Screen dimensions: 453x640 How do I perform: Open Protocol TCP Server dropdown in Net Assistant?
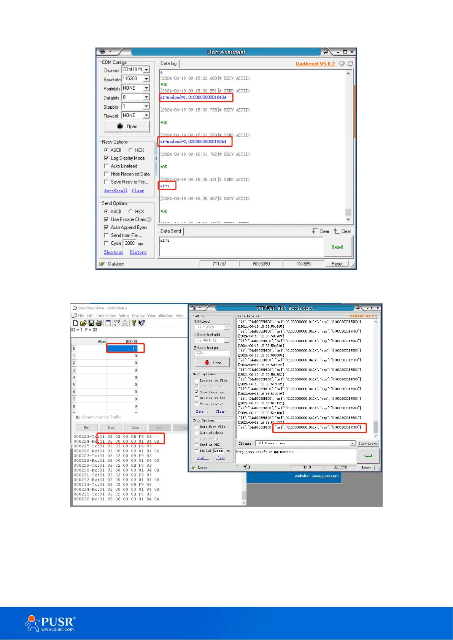click(x=227, y=327)
